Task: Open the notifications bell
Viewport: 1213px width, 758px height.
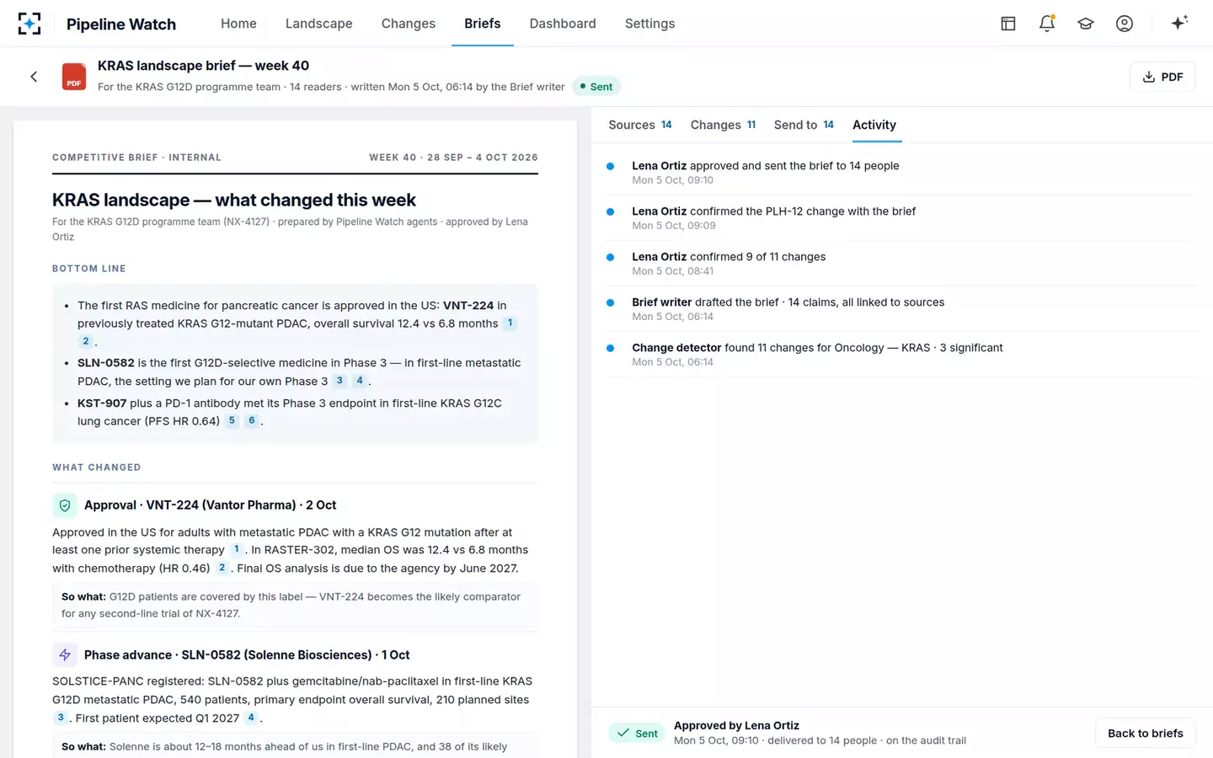Action: click(1047, 24)
